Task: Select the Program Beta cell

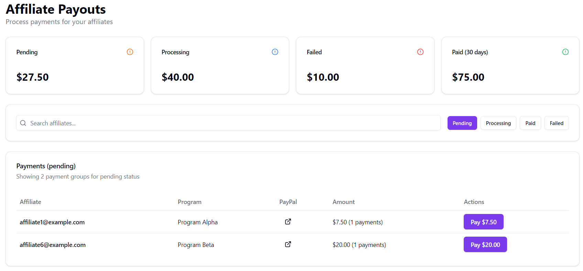Action: click(196, 245)
